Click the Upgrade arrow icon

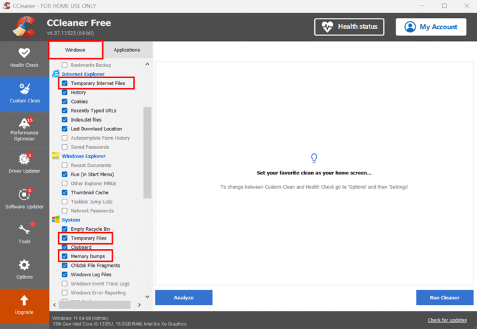pos(24,300)
